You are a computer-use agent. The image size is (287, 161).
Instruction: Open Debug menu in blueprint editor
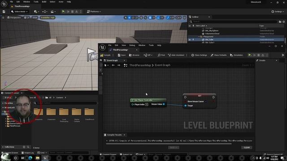(x=132, y=45)
